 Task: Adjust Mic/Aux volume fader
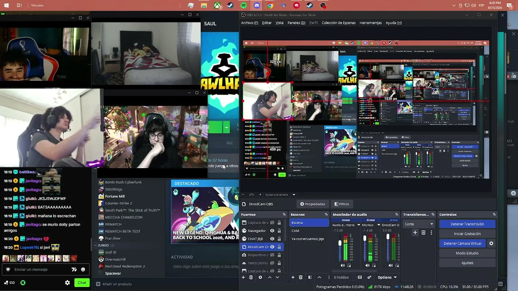click(x=365, y=238)
